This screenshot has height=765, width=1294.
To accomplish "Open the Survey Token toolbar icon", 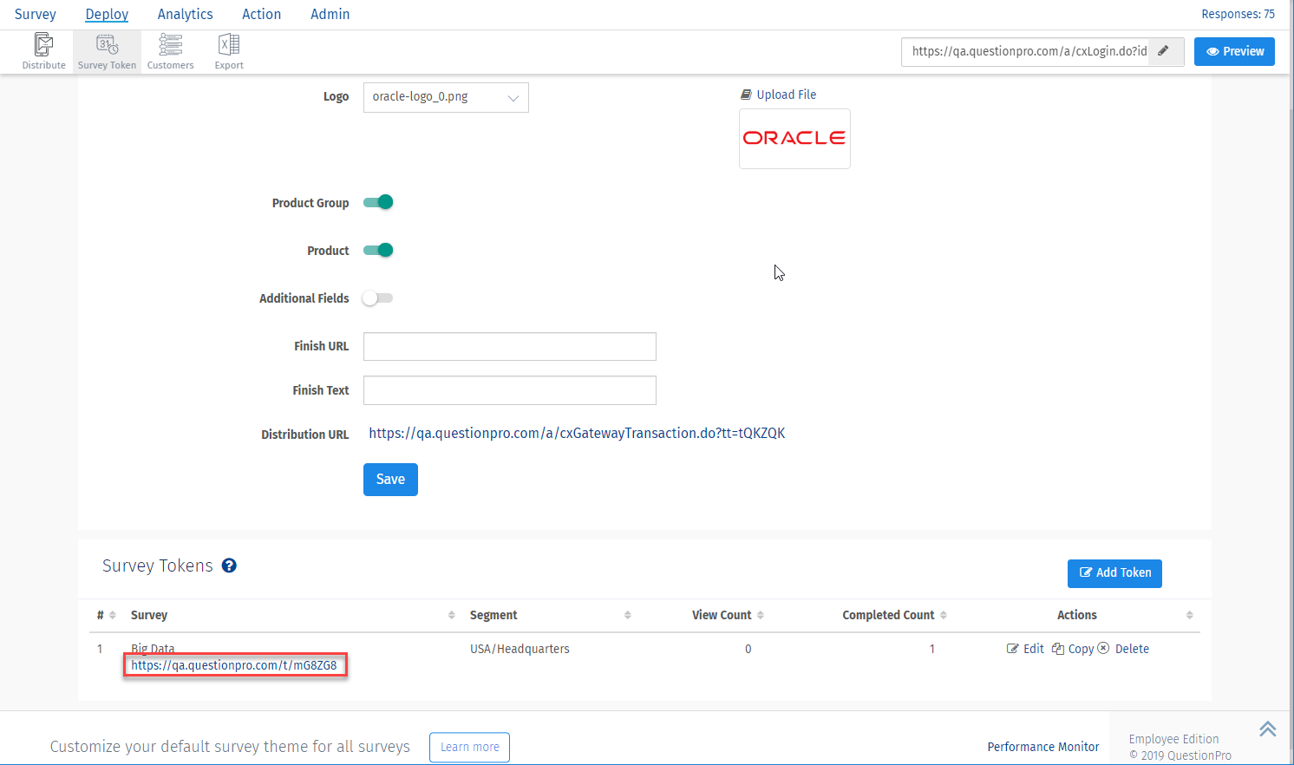I will tap(107, 51).
